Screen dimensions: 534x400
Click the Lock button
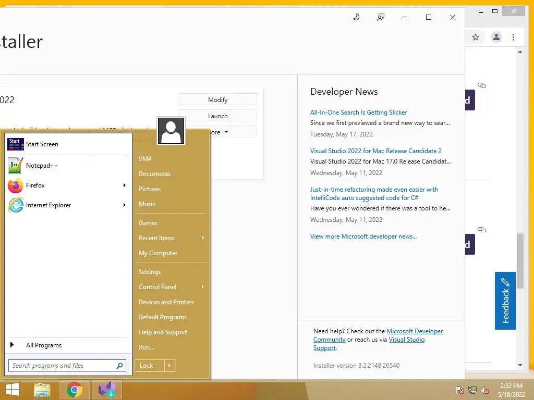150,366
